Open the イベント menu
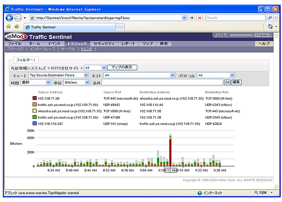 (x=54, y=43)
